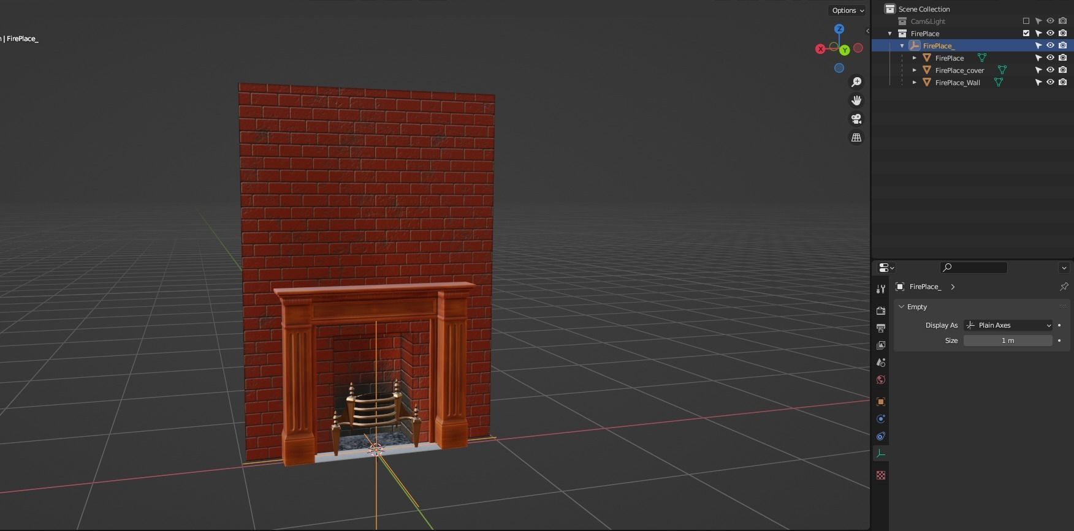Select FirePlace_Wall in the outliner

pos(958,83)
